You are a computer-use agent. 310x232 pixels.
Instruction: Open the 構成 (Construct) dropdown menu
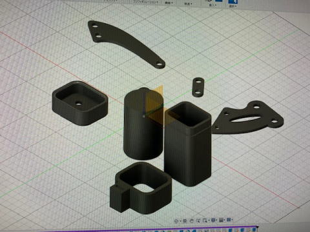pos(169,3)
